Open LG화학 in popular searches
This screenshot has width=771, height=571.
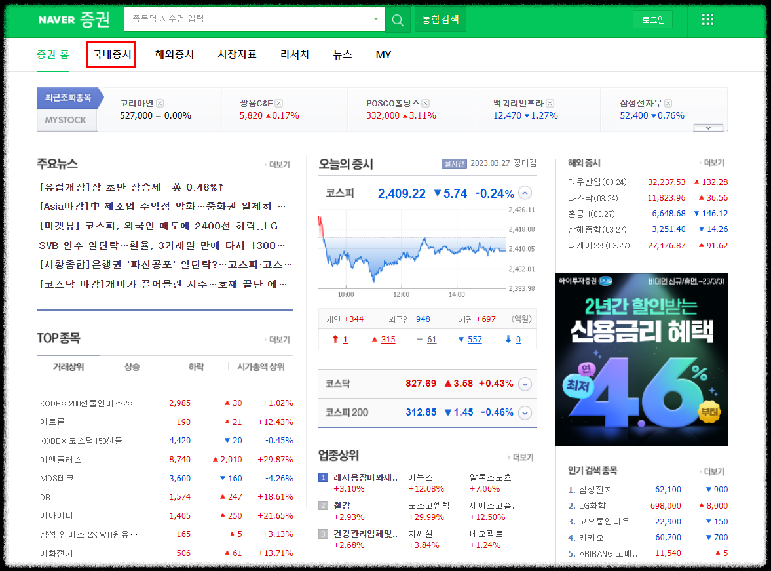(593, 505)
